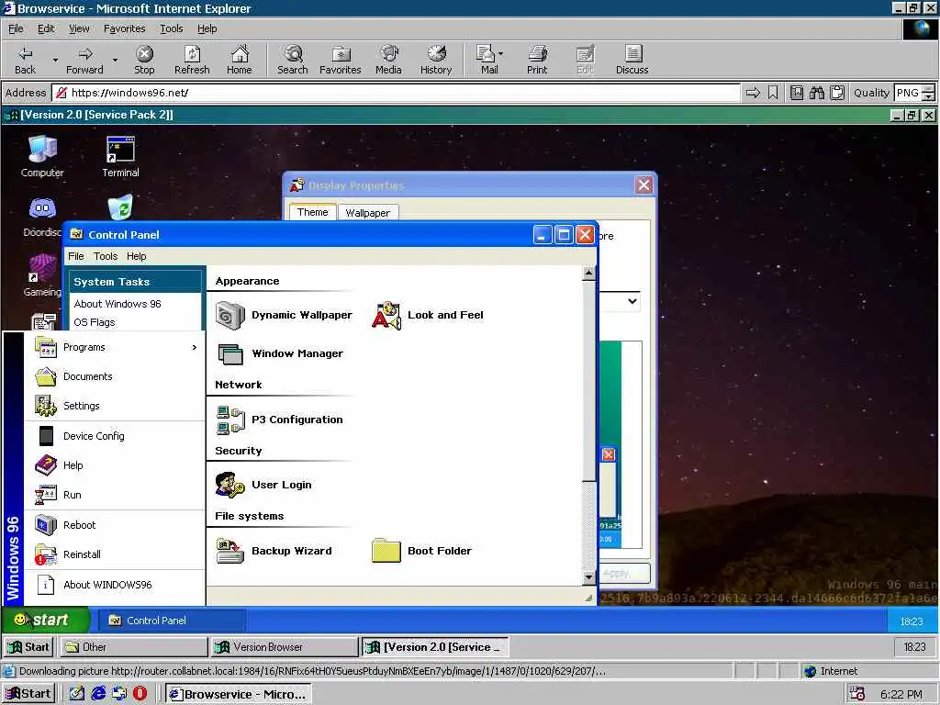Click the green Windows 96 start button
This screenshot has width=940, height=705.
click(46, 620)
